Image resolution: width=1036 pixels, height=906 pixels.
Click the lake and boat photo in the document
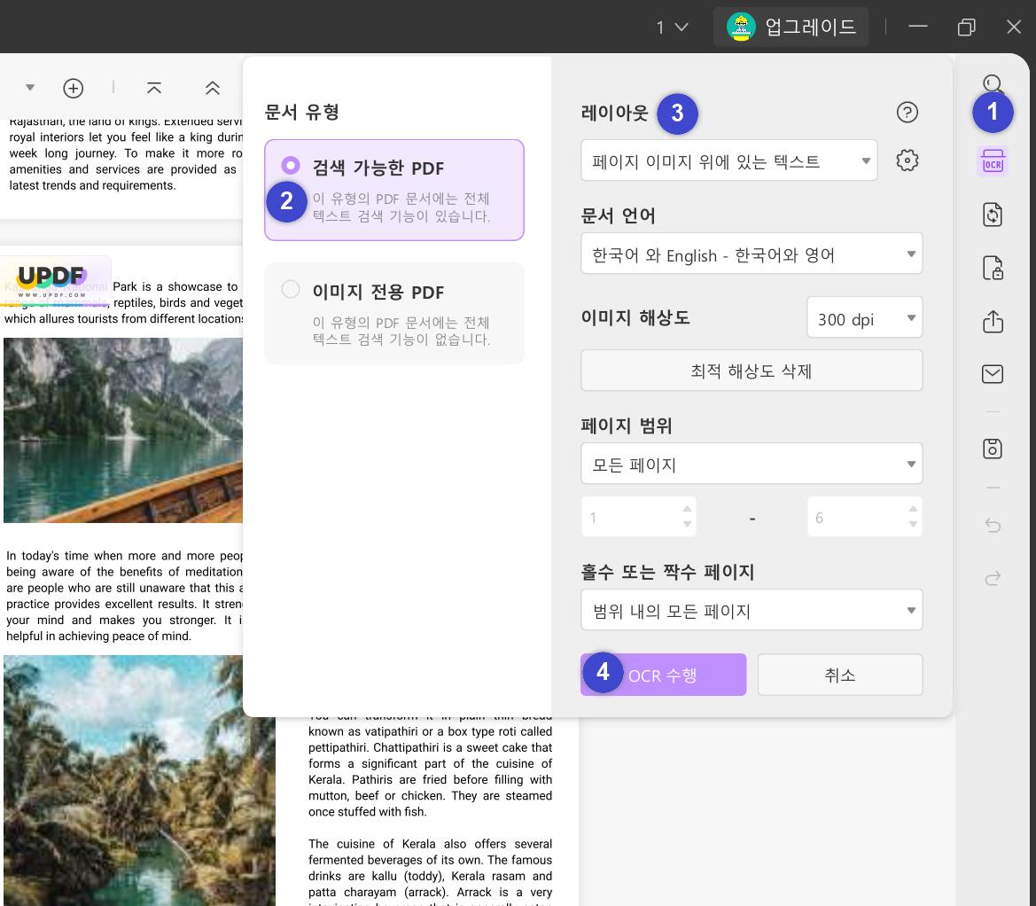pyautogui.click(x=123, y=430)
